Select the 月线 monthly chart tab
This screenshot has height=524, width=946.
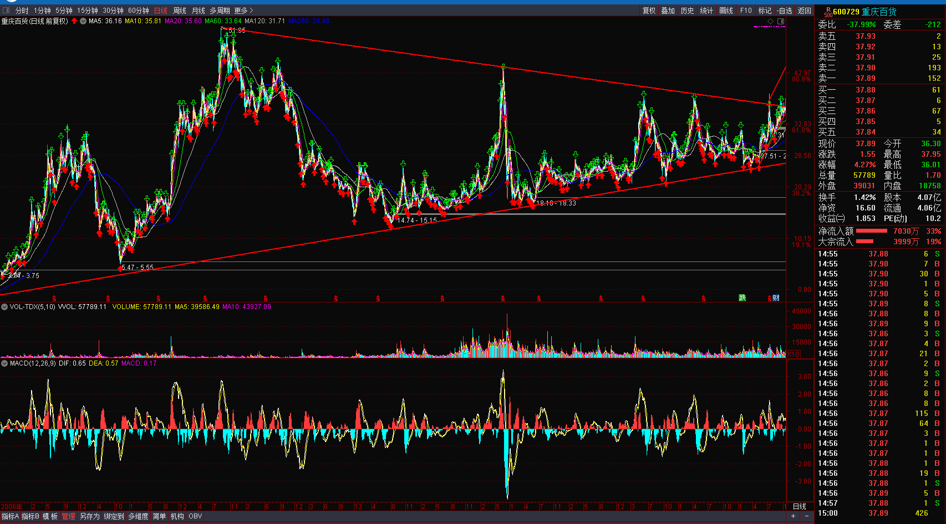click(199, 11)
